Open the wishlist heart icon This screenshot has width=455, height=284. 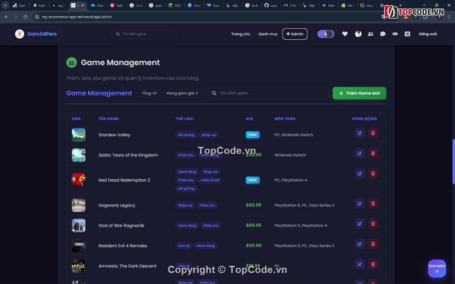tap(345, 34)
